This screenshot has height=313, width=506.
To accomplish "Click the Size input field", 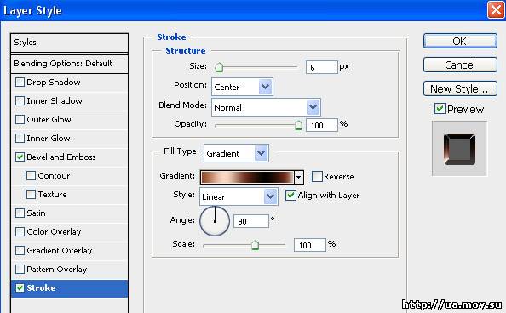I will 322,67.
